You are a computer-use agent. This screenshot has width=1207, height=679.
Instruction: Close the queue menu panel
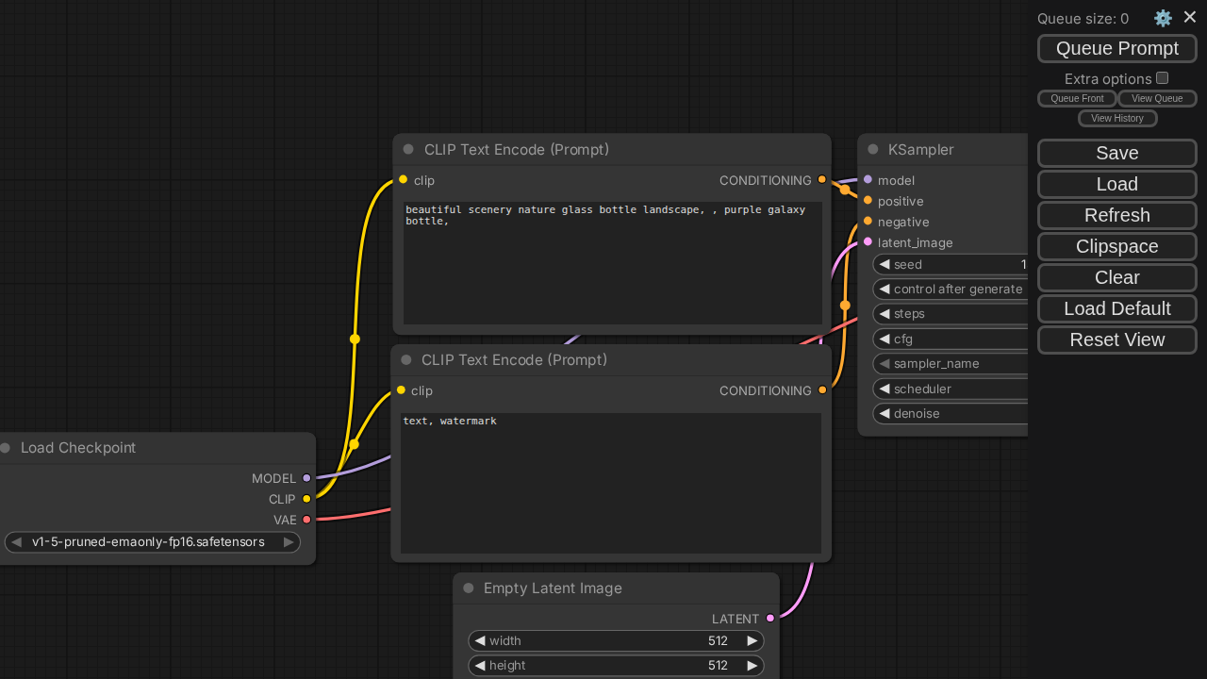[x=1190, y=17]
